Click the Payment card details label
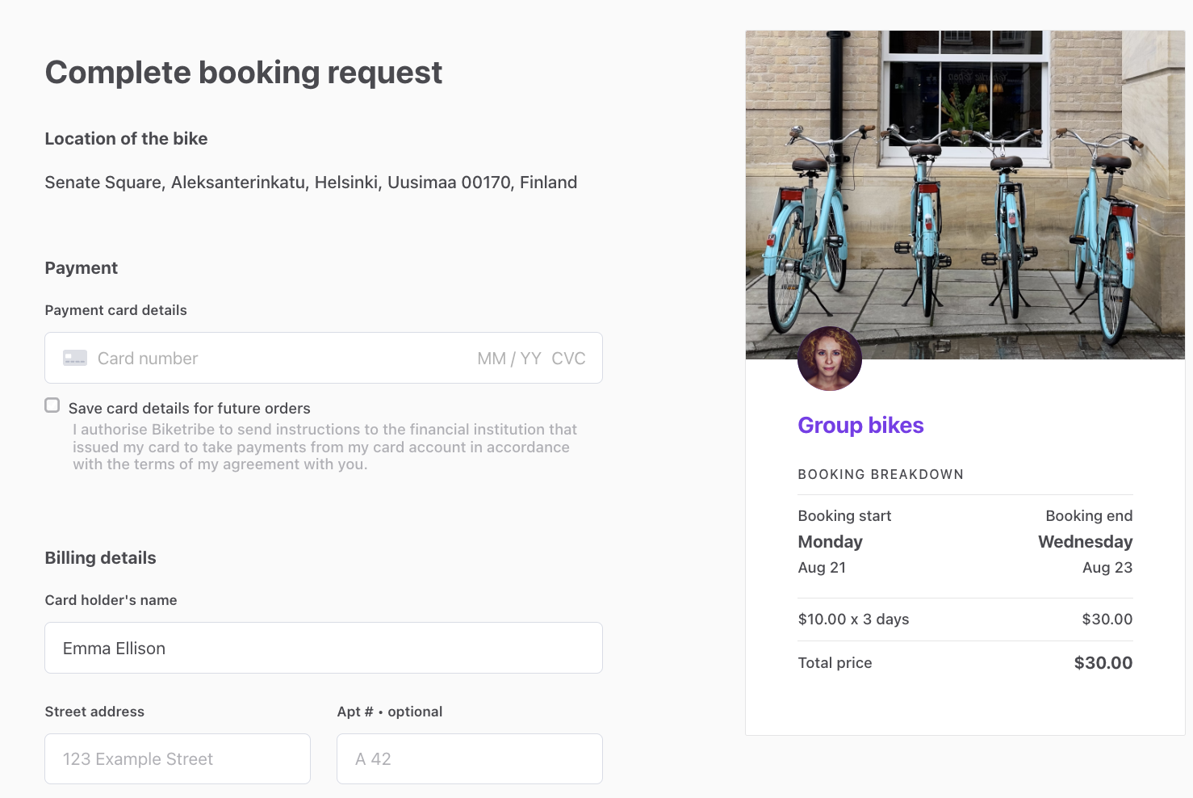Viewport: 1193px width, 798px height. (x=115, y=309)
